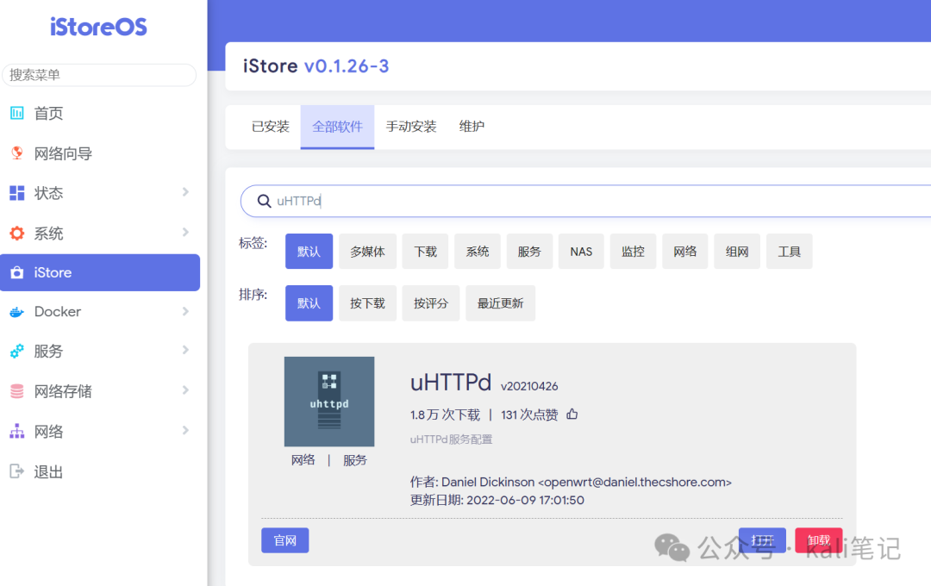Select iStore in the sidebar
The height and width of the screenshot is (586, 931).
point(100,272)
